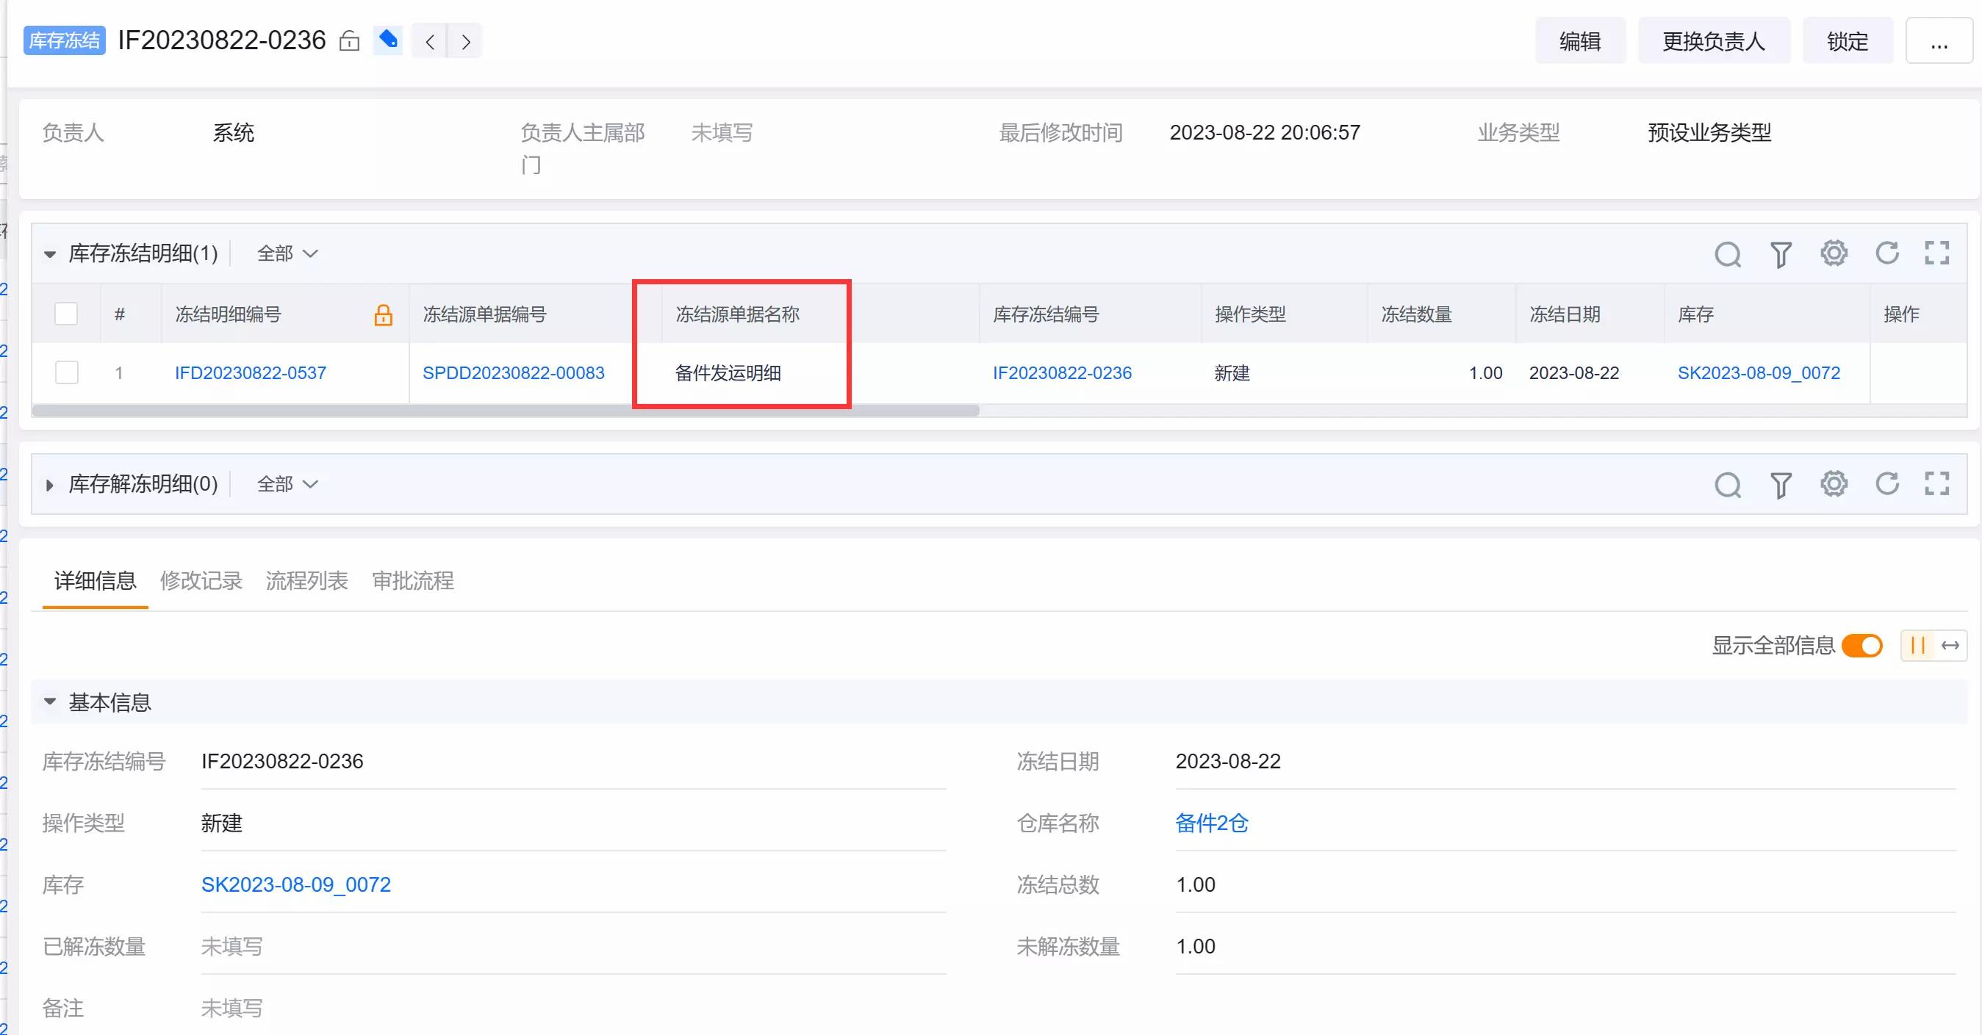Viewport: 1982px width, 1035px height.
Task: Refresh the 库存解冻明细 section
Action: [x=1887, y=483]
